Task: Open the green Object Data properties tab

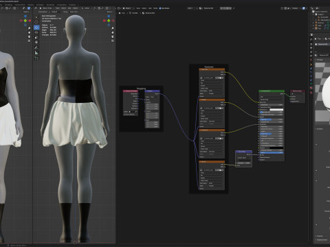Action: (311, 84)
